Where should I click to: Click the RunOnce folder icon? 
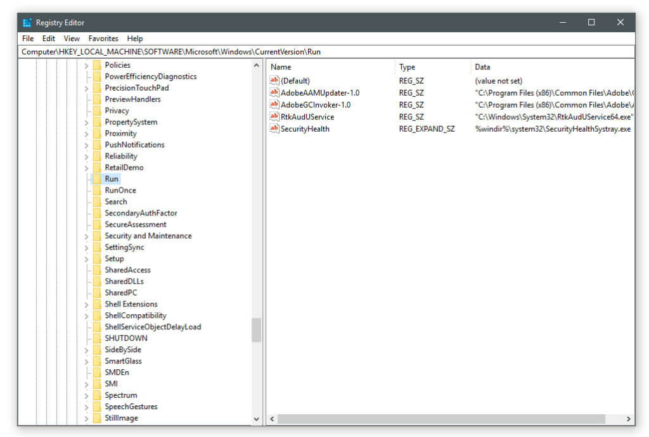97,190
